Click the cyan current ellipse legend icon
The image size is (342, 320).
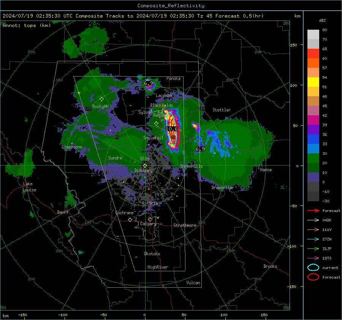313,267
